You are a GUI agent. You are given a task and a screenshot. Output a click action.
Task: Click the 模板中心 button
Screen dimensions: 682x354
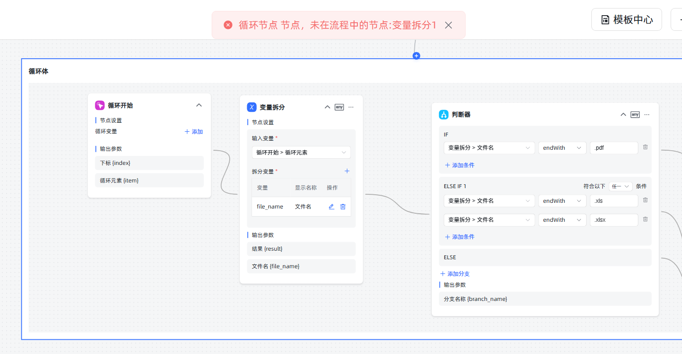626,19
